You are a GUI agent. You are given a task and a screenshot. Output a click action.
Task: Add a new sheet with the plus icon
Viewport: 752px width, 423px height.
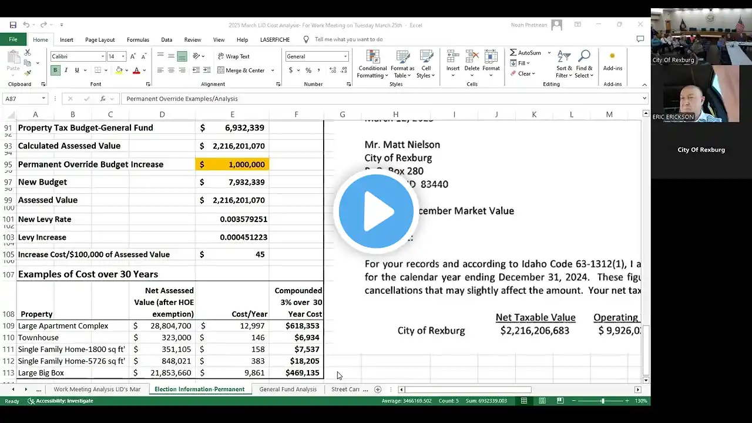tap(378, 390)
